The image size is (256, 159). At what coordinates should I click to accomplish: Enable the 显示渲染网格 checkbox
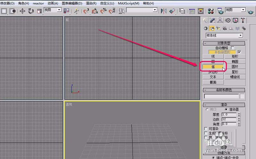[206, 137]
